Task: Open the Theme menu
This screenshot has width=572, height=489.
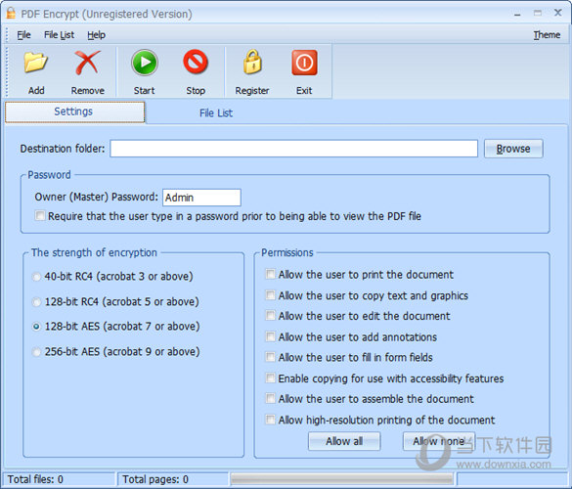Action: (547, 35)
